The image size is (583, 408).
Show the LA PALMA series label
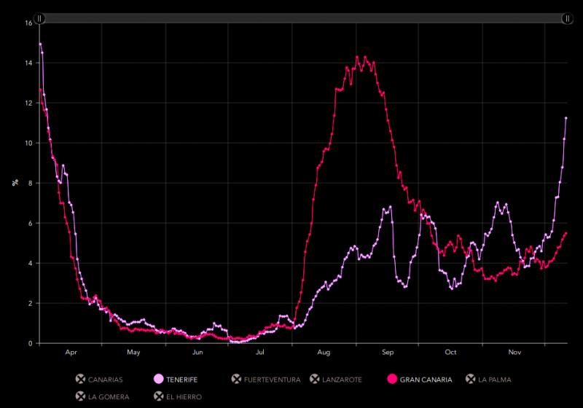click(x=497, y=380)
